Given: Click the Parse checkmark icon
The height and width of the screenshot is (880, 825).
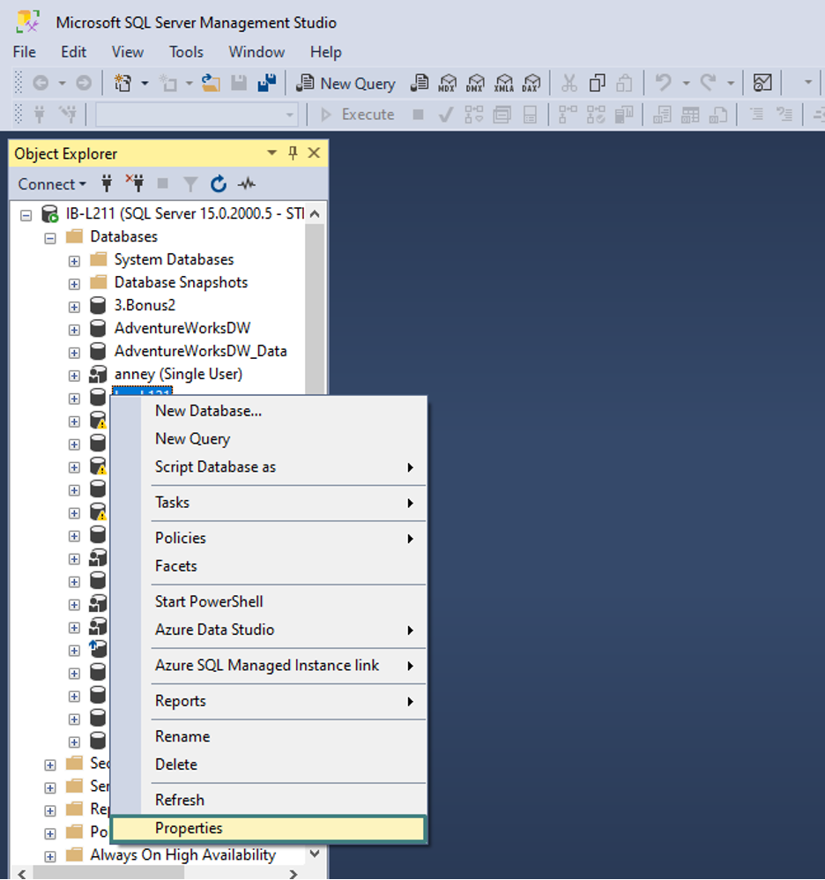Looking at the screenshot, I should tap(446, 115).
